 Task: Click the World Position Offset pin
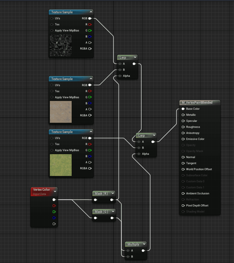click(x=183, y=169)
